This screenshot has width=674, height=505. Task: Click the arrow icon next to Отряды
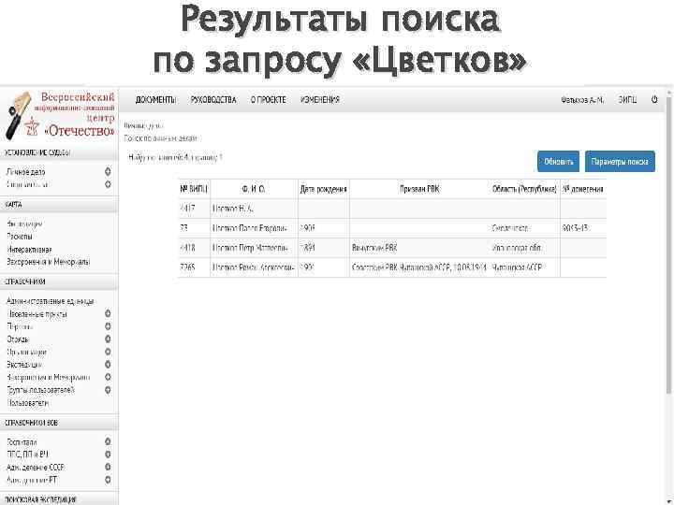(108, 339)
